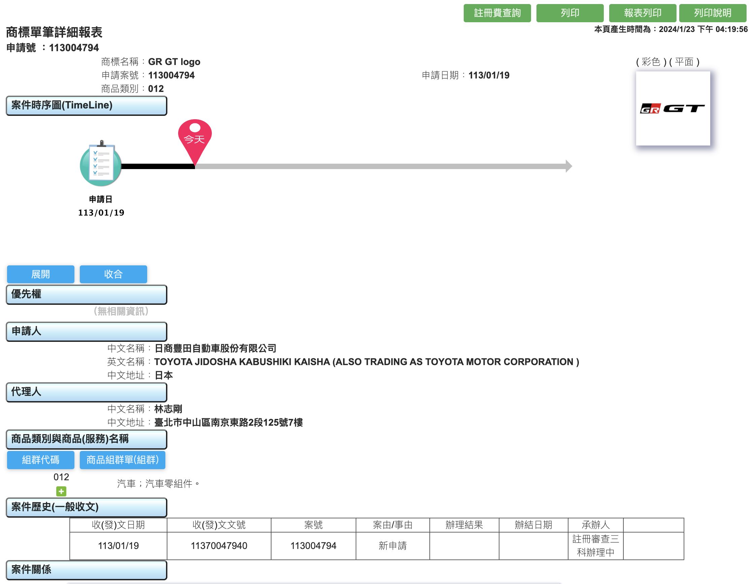The width and height of the screenshot is (755, 584).
Task: Click the goods class 012 value
Action: coord(156,89)
